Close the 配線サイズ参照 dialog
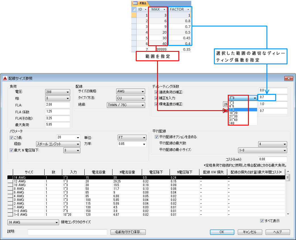The image size is (296, 240). click(289, 78)
